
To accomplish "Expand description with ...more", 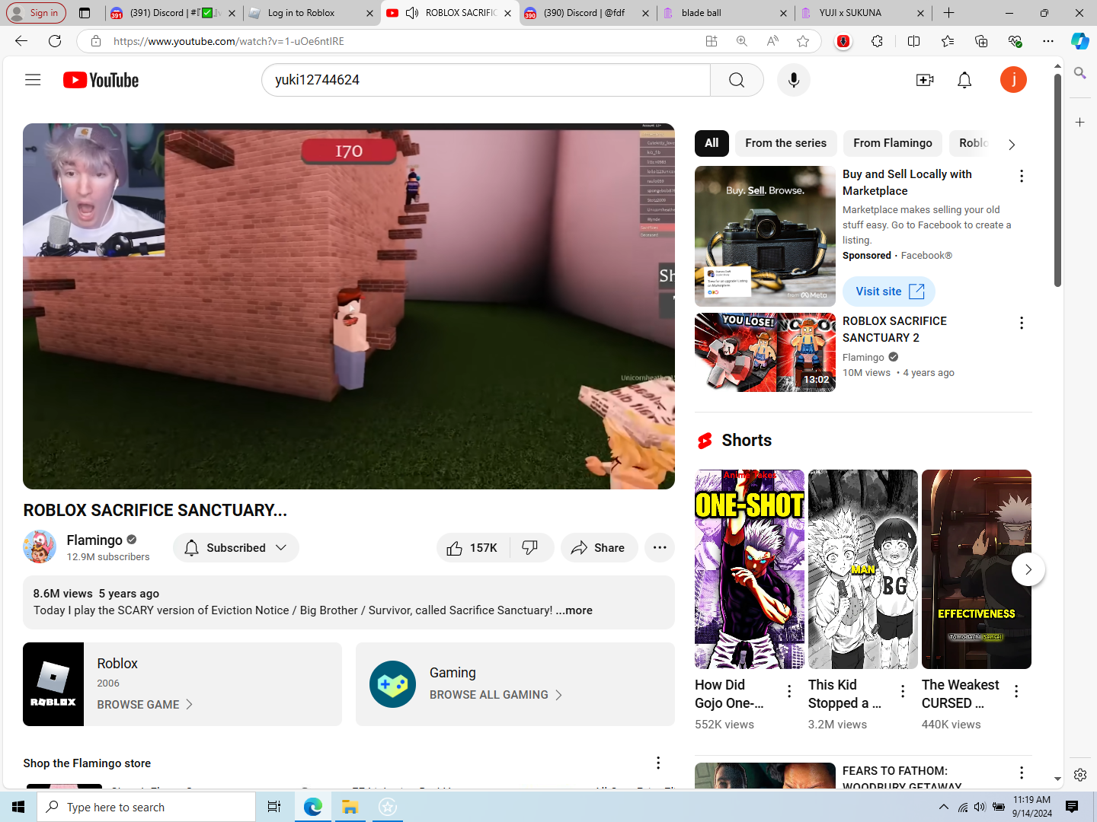I will click(x=574, y=610).
